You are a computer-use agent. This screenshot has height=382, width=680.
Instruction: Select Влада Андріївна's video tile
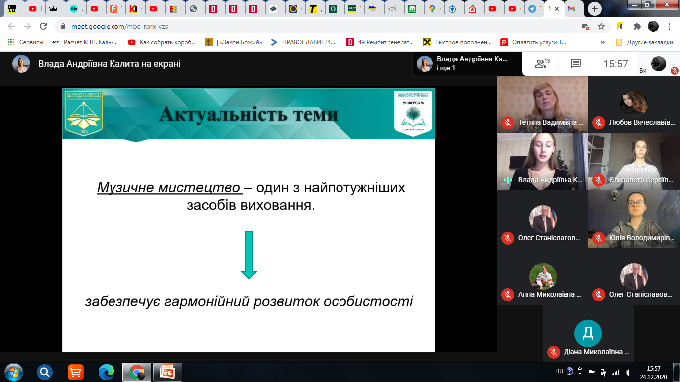click(x=543, y=161)
